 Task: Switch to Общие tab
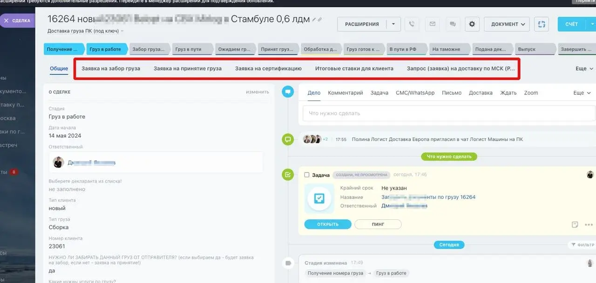[x=59, y=68]
